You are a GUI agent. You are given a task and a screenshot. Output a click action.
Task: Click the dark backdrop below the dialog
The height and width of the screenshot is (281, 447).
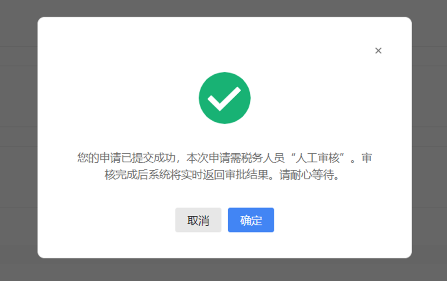click(x=223, y=270)
